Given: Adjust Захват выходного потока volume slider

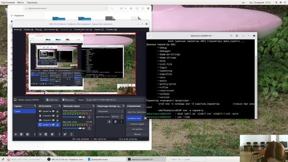Looking at the screenshot, I should click(x=72, y=117).
